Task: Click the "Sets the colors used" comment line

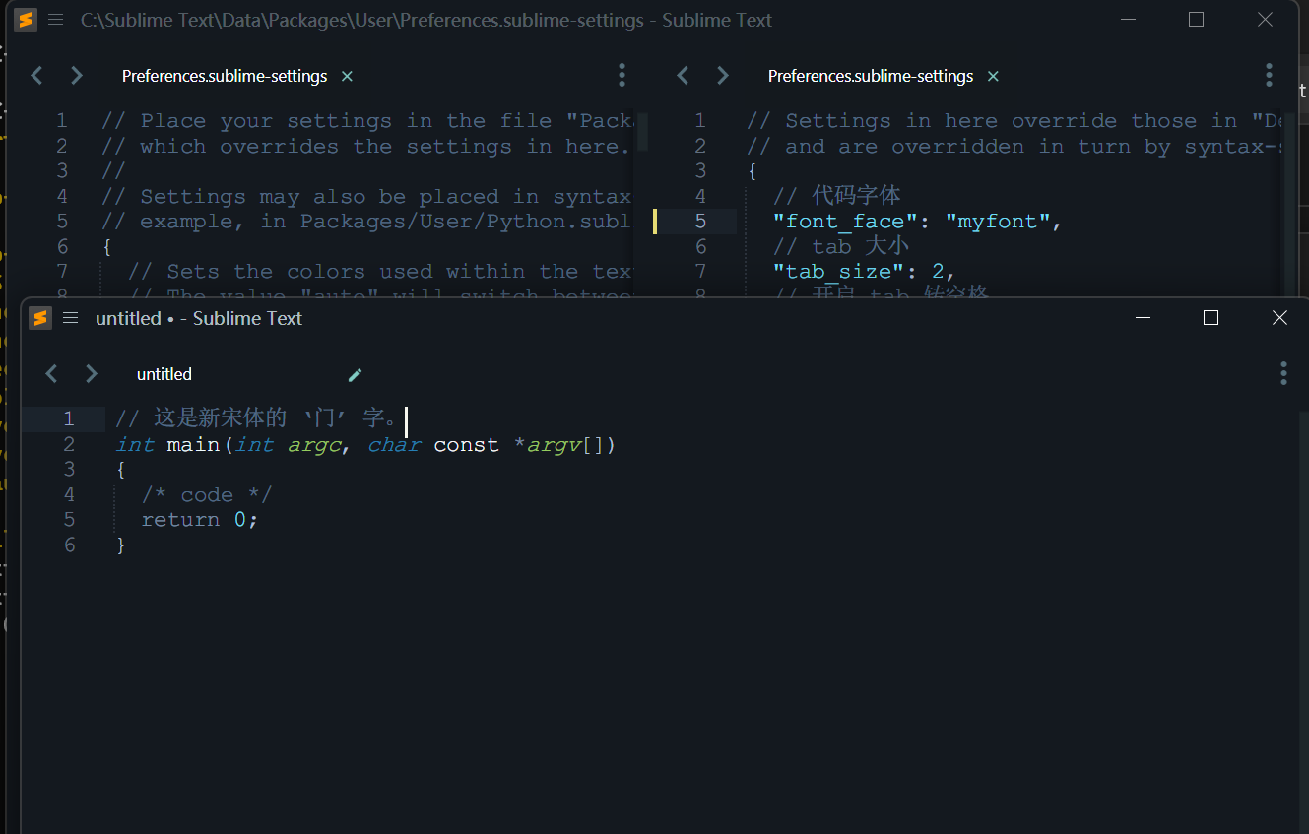Action: pyautogui.click(x=380, y=272)
